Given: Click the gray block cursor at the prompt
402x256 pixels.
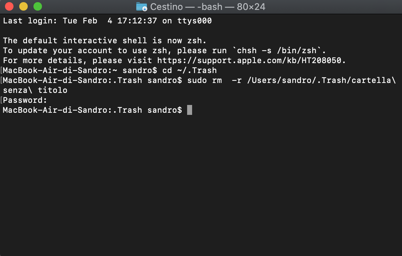Looking at the screenshot, I should [190, 110].
